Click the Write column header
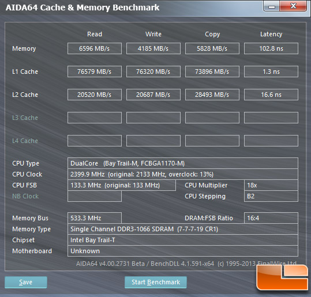This screenshot has width=311, height=297. (153, 34)
